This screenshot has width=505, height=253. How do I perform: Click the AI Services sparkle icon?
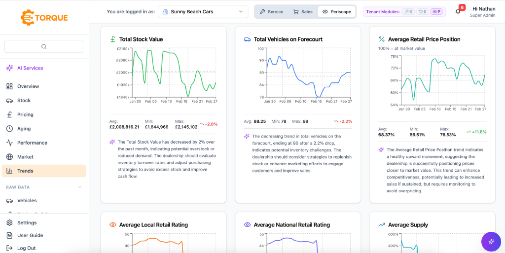pos(10,68)
